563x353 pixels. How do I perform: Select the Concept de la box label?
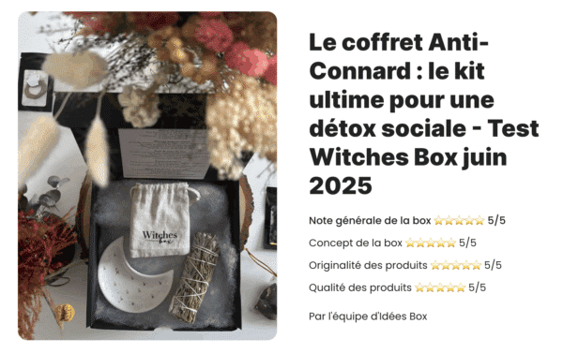coord(356,243)
